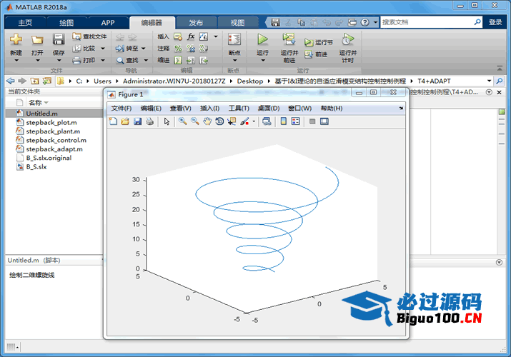The width and height of the screenshot is (511, 357).
Task: Open Figure 1 File (文件) menu
Action: (x=121, y=109)
